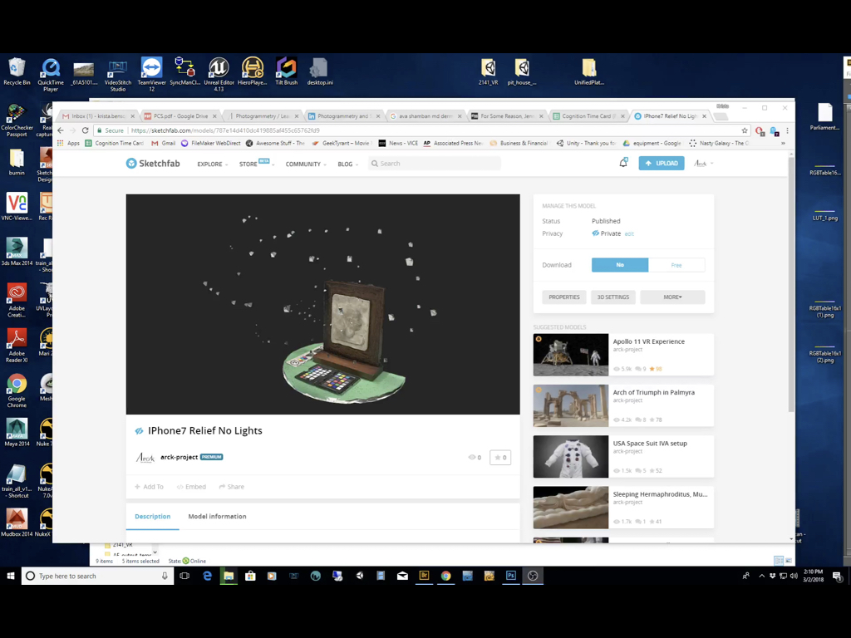Click the Sketchfab search field
Screen dimensions: 851x638
[435, 164]
